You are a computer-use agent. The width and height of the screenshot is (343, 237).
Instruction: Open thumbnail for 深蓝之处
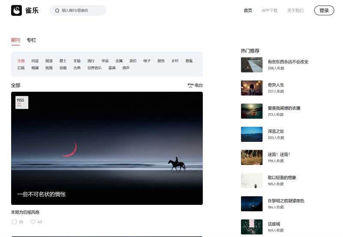click(252, 134)
